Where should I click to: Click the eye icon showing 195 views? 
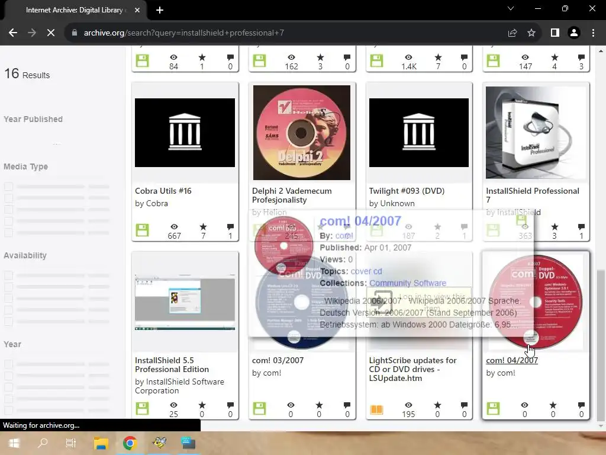pos(408,405)
